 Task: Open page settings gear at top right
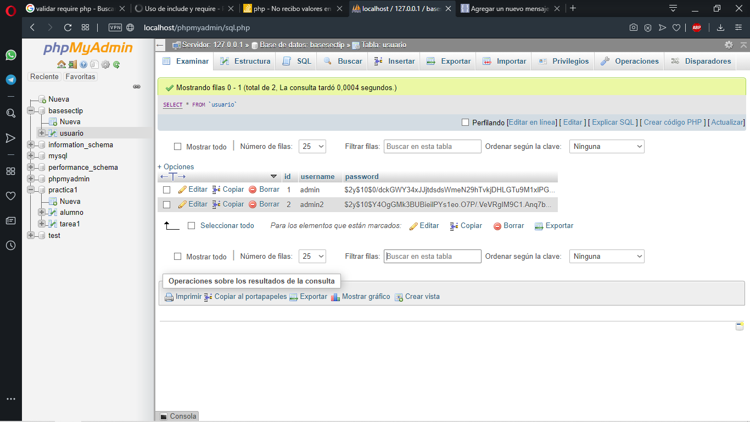click(729, 45)
